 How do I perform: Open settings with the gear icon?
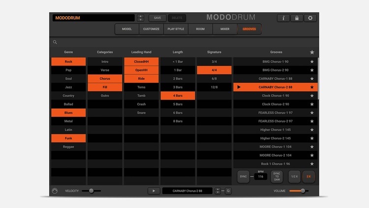click(310, 18)
